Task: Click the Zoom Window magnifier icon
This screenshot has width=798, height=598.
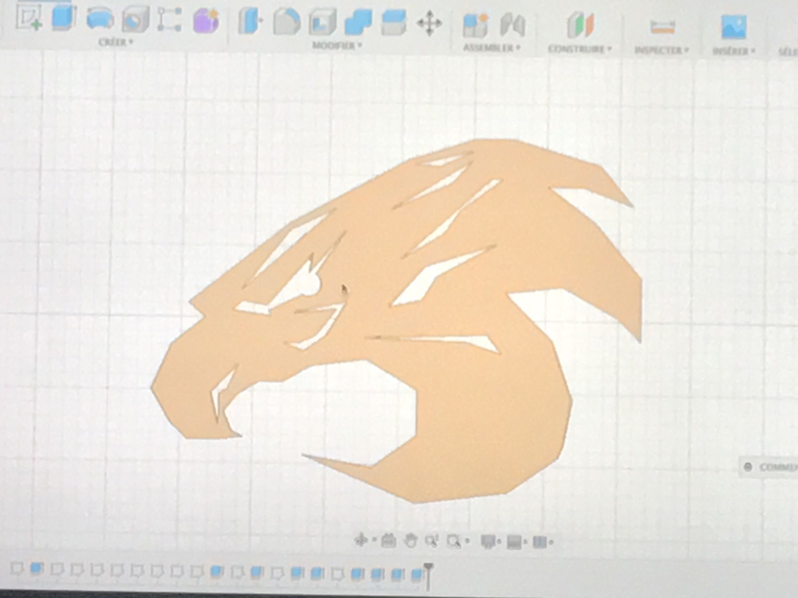Action: (x=454, y=541)
